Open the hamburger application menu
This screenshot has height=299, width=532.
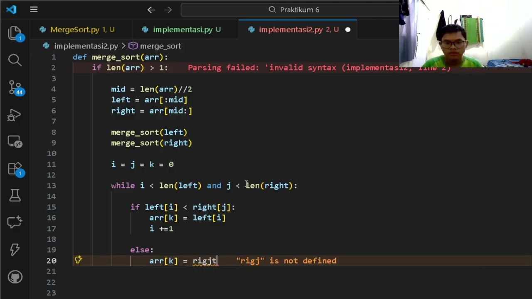pyautogui.click(x=34, y=10)
